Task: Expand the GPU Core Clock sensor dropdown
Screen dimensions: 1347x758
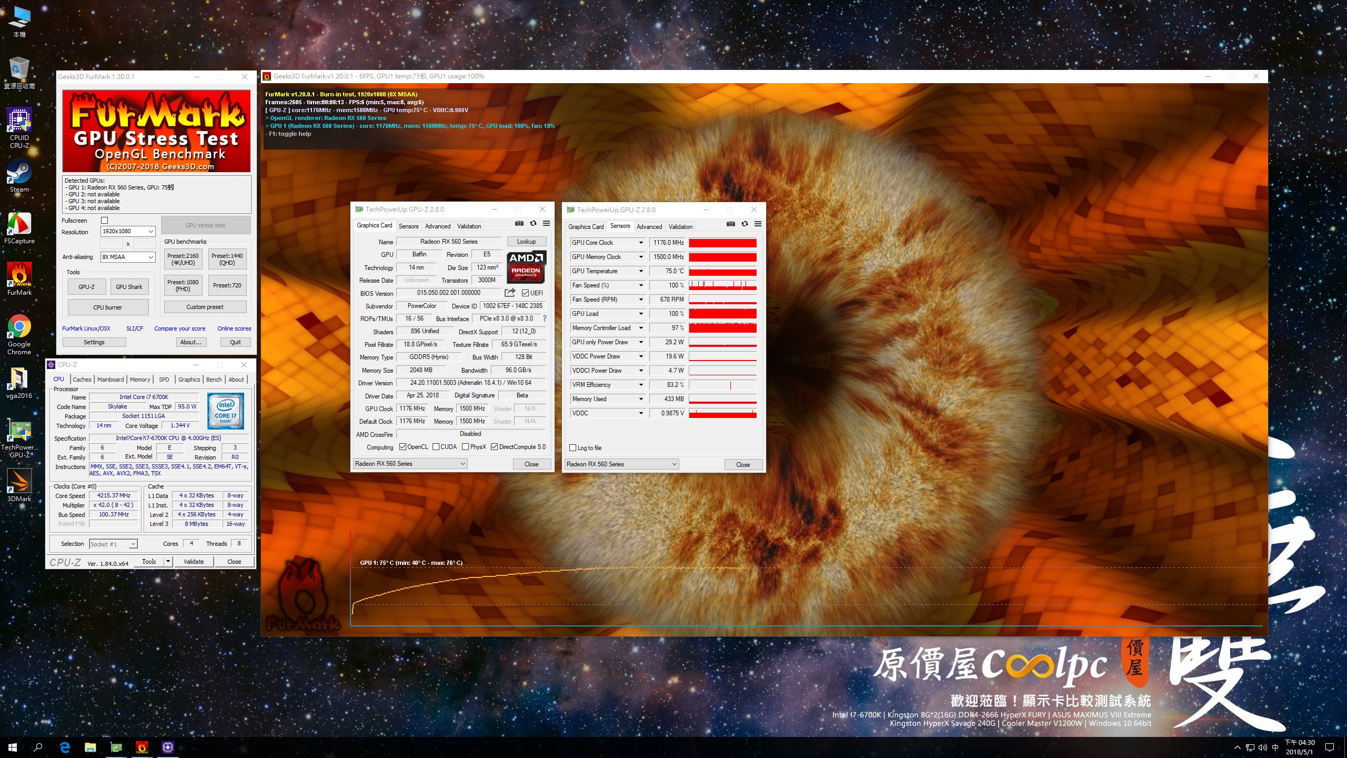Action: 641,243
